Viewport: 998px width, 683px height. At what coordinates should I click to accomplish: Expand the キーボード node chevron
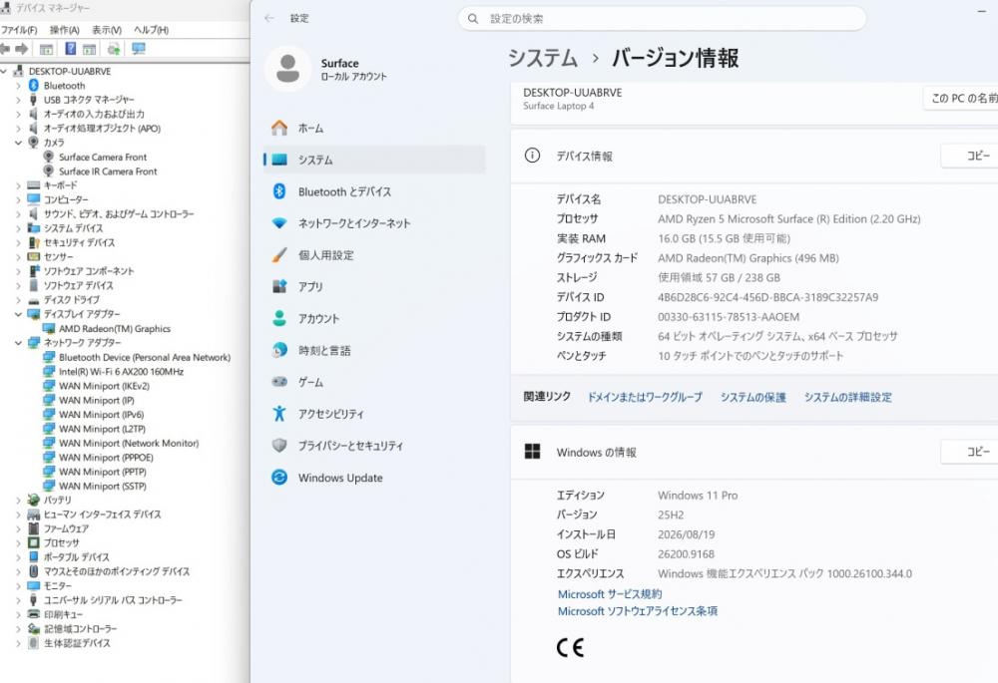[18, 185]
